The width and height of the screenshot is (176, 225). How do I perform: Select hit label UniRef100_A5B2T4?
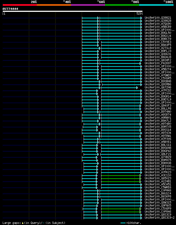coord(158,69)
